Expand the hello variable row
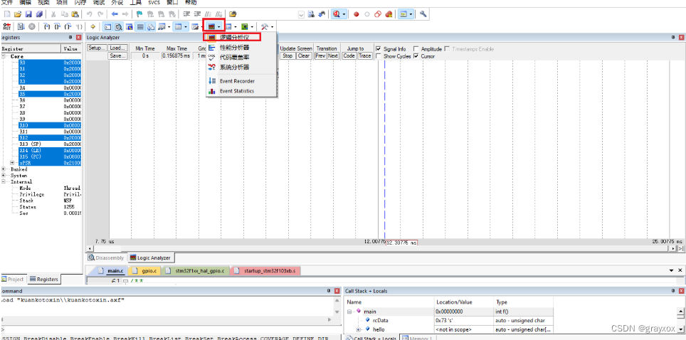 [x=359, y=329]
